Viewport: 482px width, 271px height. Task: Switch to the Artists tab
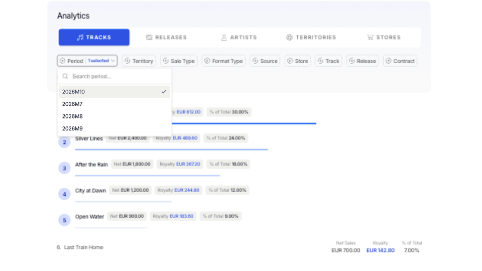[239, 38]
